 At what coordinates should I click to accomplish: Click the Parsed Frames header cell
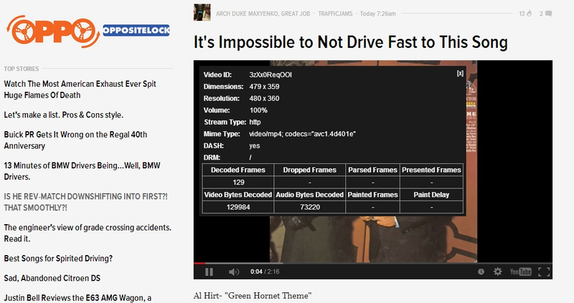point(372,170)
